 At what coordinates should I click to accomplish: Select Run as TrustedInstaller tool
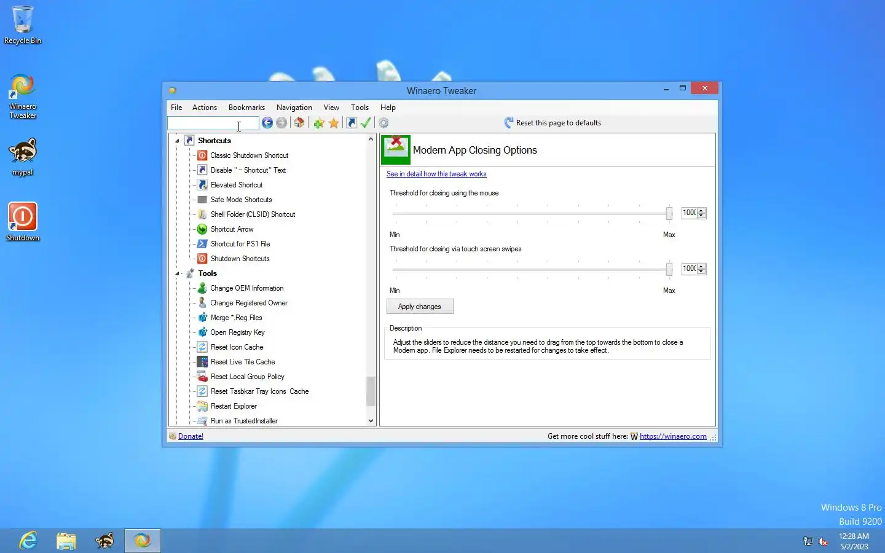click(x=244, y=421)
